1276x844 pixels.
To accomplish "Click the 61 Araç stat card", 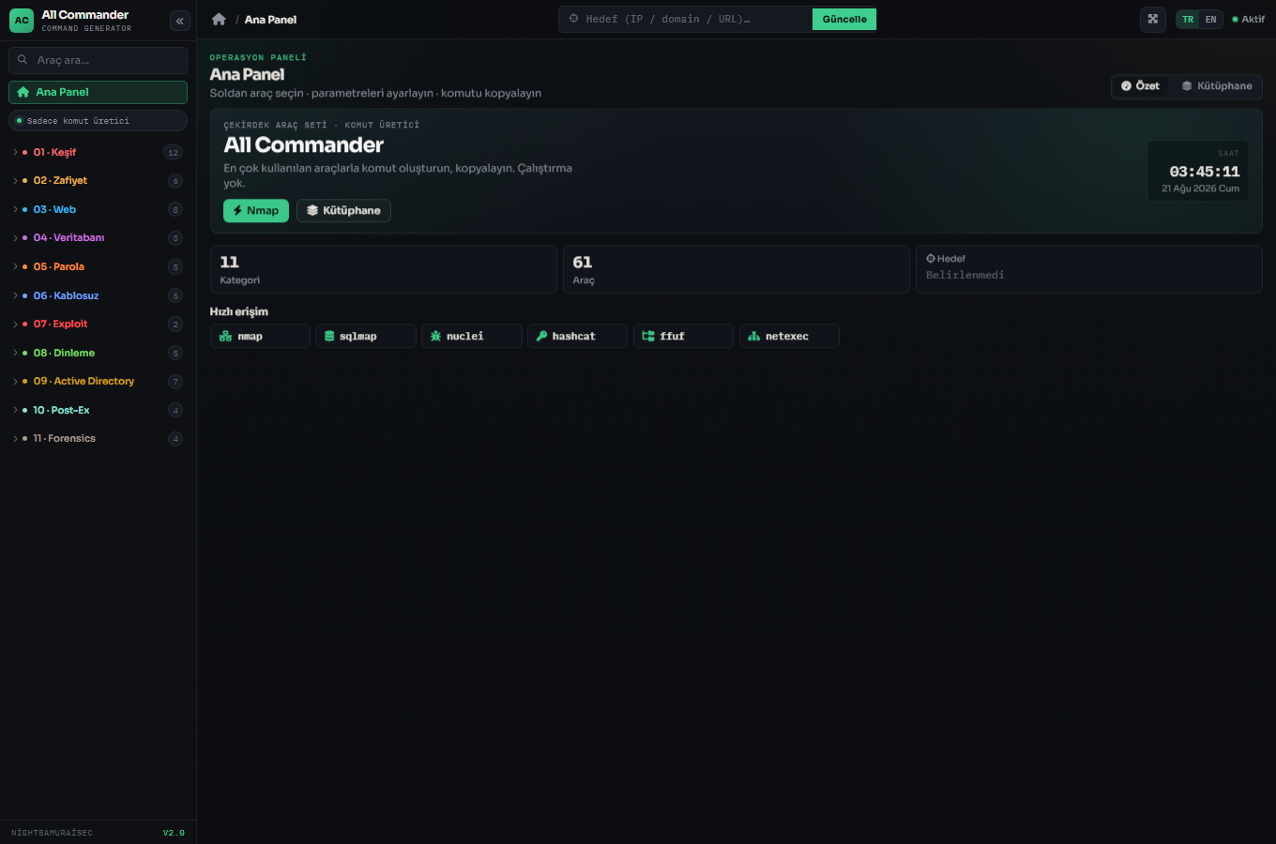I will [737, 270].
